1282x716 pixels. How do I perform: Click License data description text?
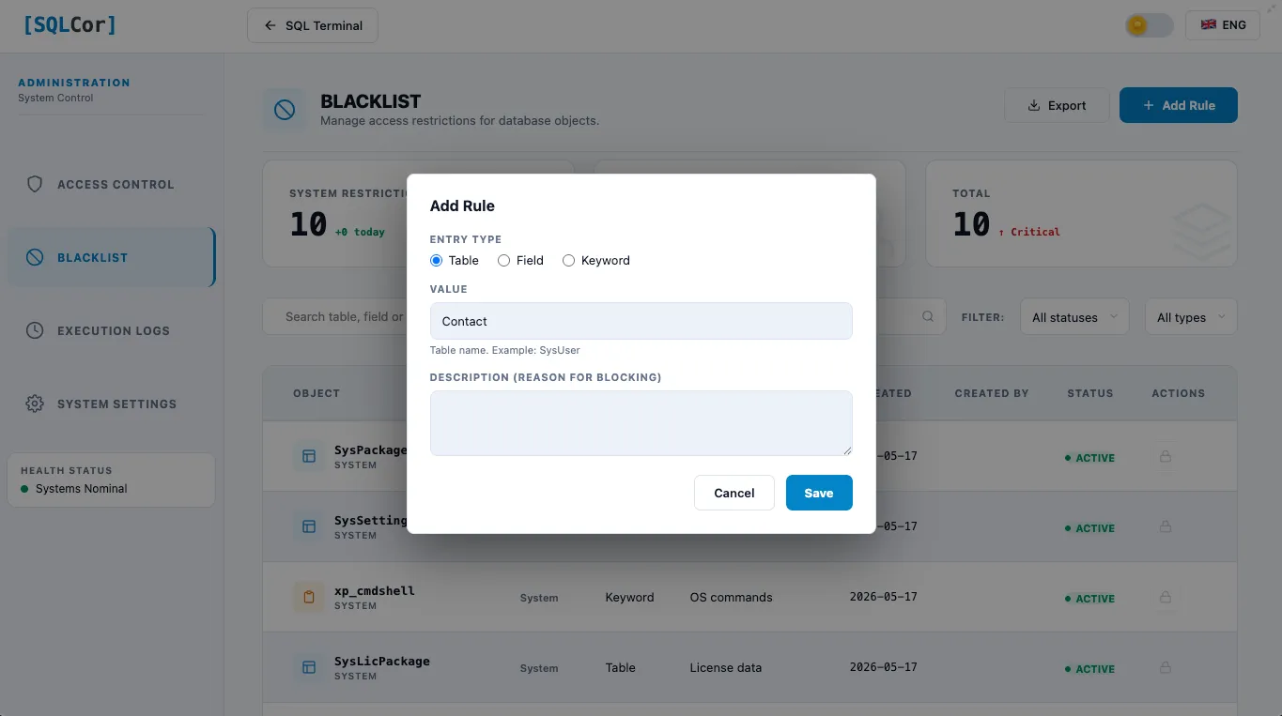(725, 667)
